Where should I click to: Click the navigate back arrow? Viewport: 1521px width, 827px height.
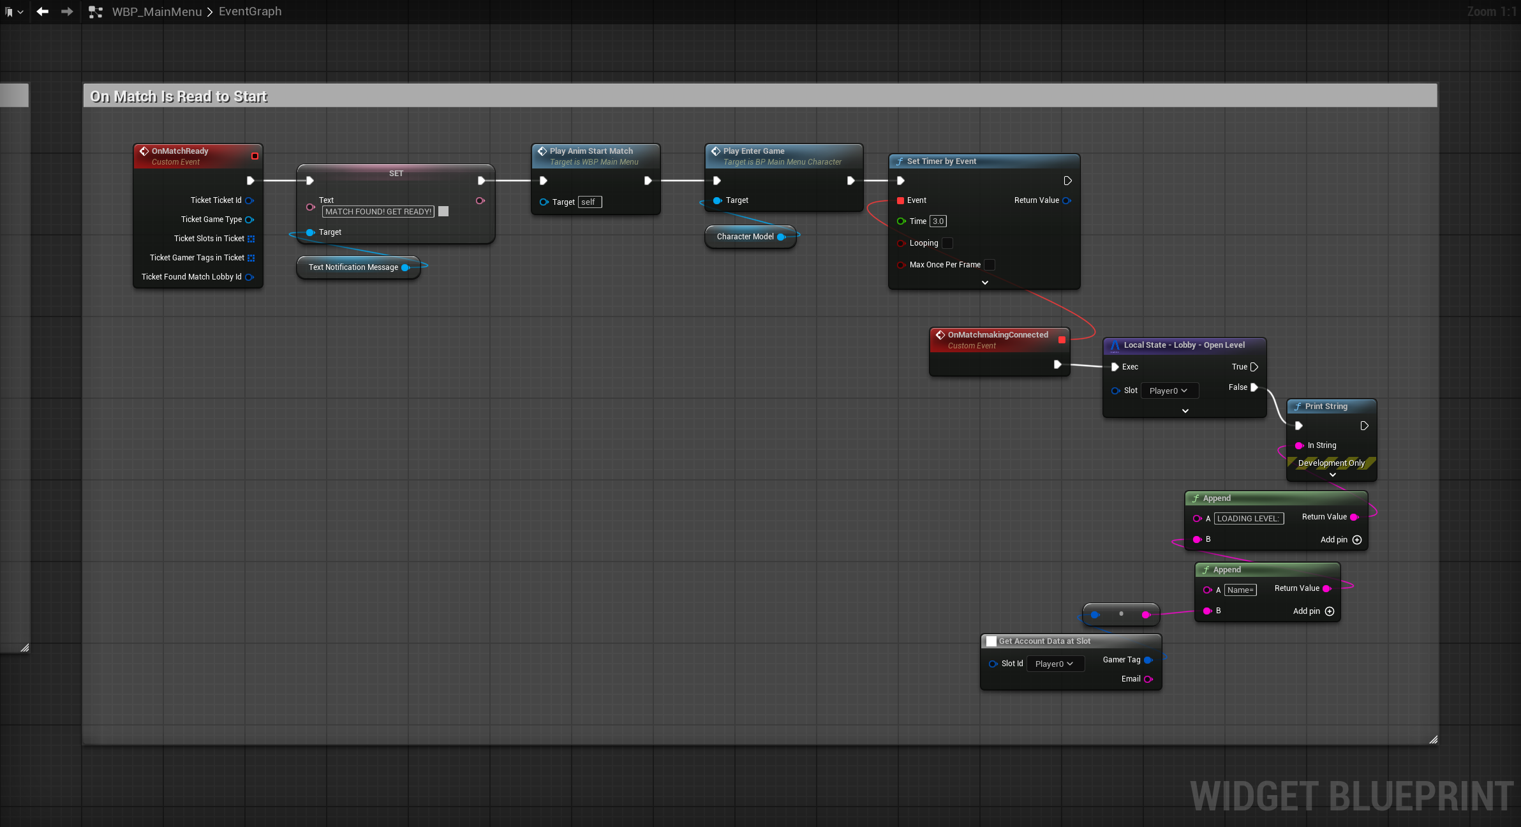tap(42, 11)
